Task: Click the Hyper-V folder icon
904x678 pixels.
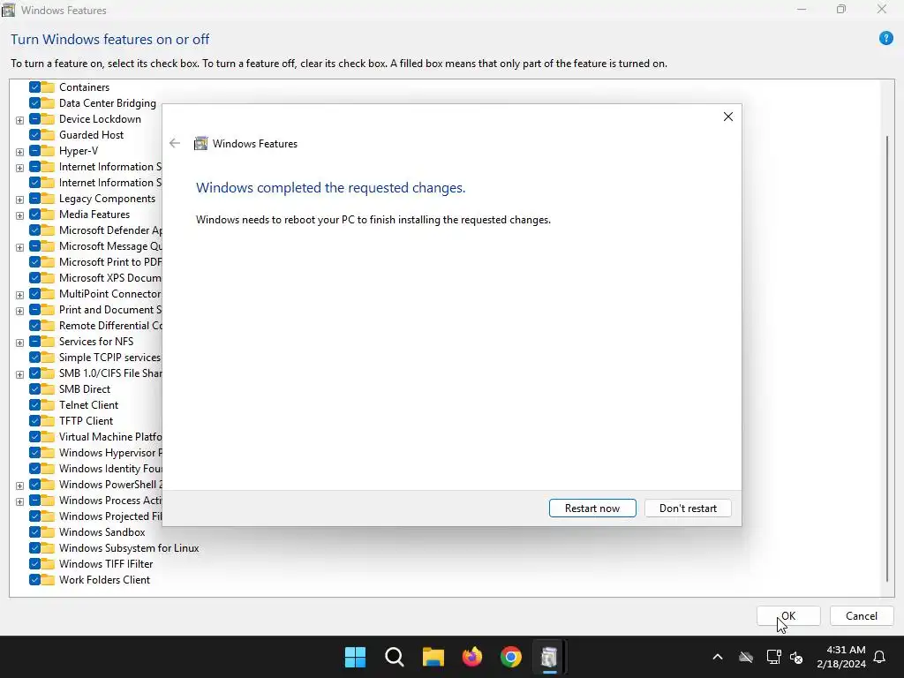Action: click(48, 150)
